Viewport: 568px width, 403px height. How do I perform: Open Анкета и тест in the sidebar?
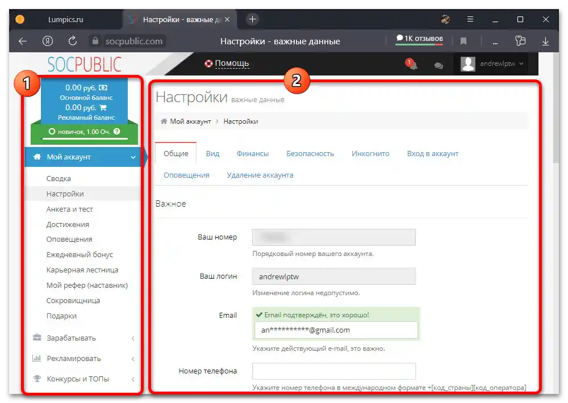click(x=69, y=209)
